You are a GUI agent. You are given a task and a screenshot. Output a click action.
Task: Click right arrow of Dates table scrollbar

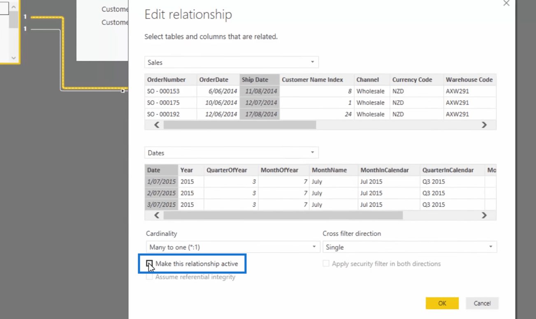[484, 215]
